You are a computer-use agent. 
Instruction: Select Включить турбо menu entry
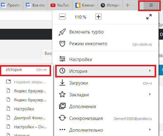point(106,32)
